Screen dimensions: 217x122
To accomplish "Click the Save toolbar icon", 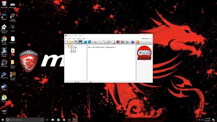I will (76, 42).
